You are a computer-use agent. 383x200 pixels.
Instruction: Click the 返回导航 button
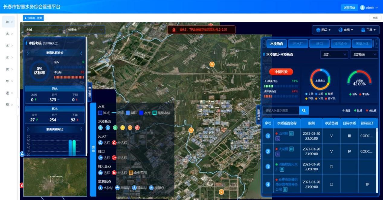[x=349, y=8]
